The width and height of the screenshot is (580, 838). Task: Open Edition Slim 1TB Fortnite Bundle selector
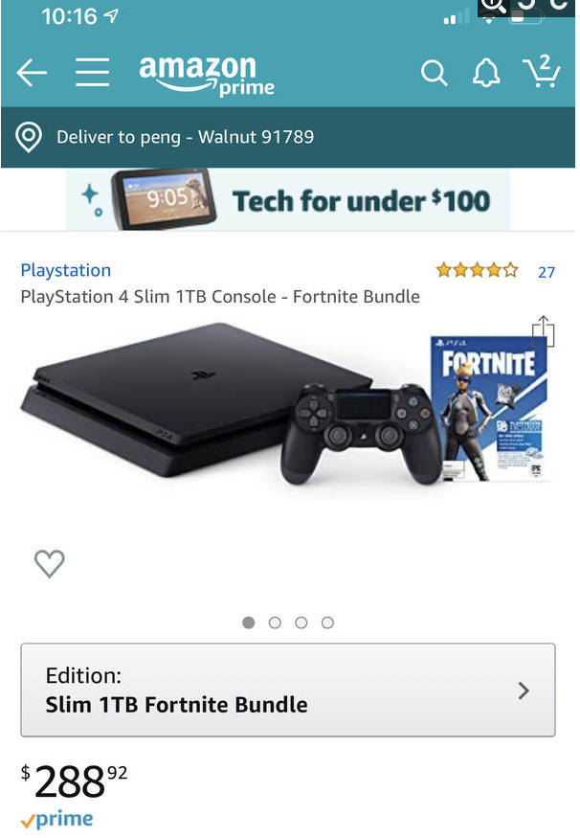[x=288, y=690]
